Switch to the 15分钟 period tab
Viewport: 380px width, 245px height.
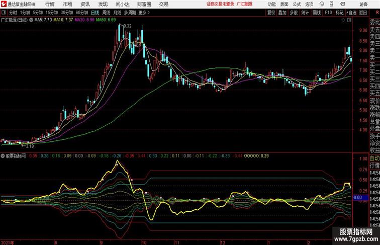coord(52,13)
